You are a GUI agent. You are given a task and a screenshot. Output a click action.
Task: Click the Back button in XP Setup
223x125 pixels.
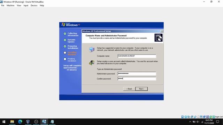(x=129, y=89)
